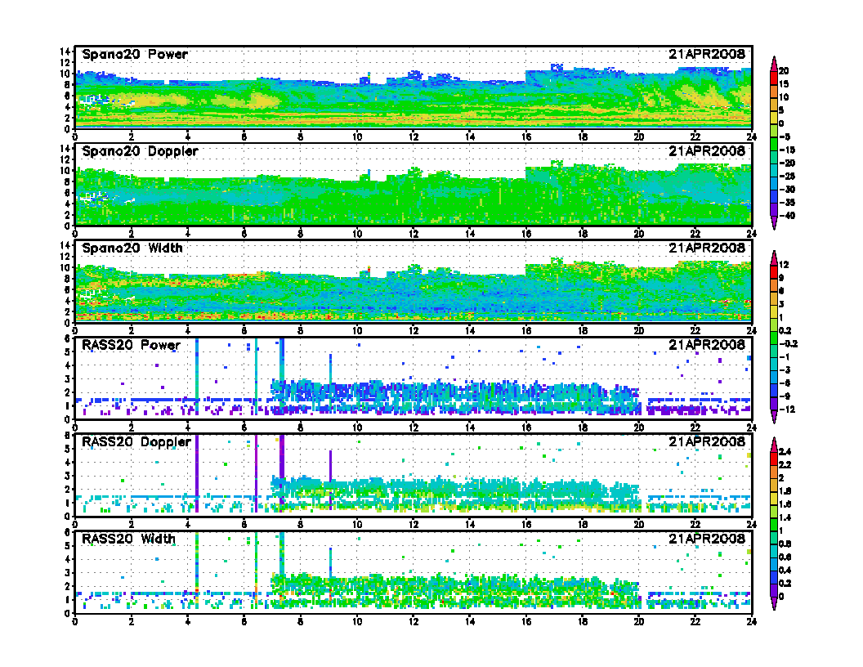Click the '2.4' label on the bottom colorbar
Screen dimensions: 863x667
[785, 452]
